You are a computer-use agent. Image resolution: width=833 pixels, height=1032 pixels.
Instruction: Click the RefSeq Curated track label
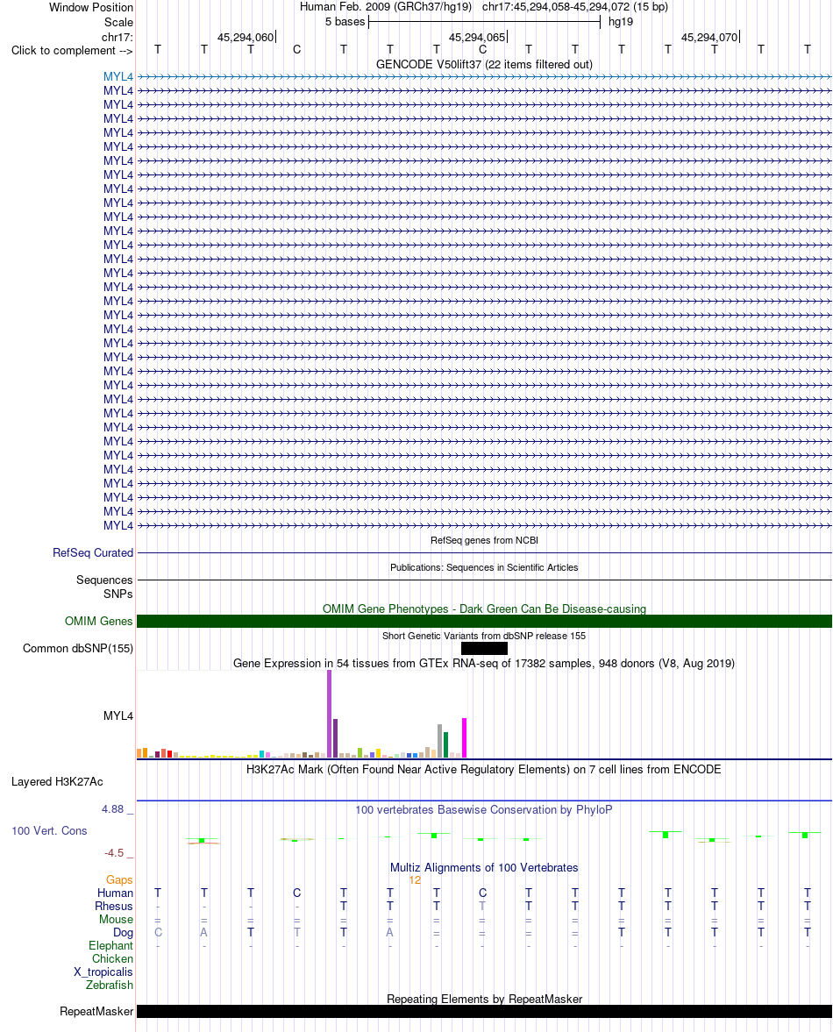[x=93, y=553]
